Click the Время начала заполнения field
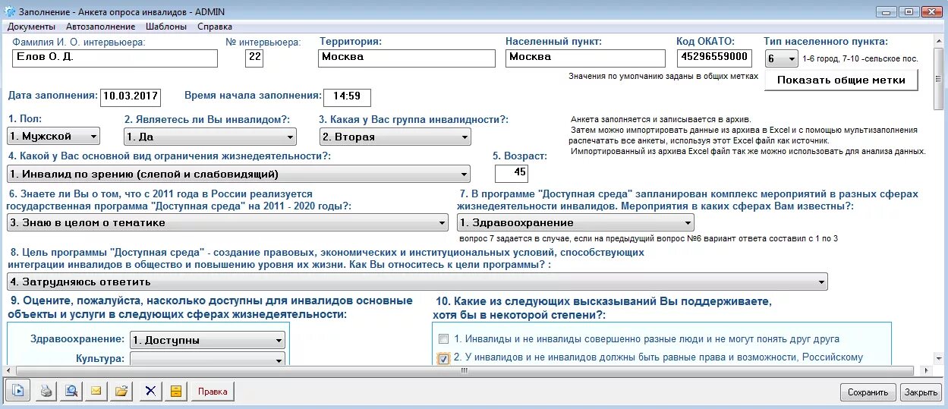Viewport: 948px width, 409px height. tap(347, 97)
